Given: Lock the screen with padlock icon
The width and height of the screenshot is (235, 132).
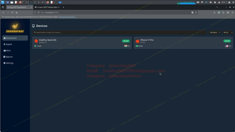Looking at the screenshot, I should (x=229, y=2).
